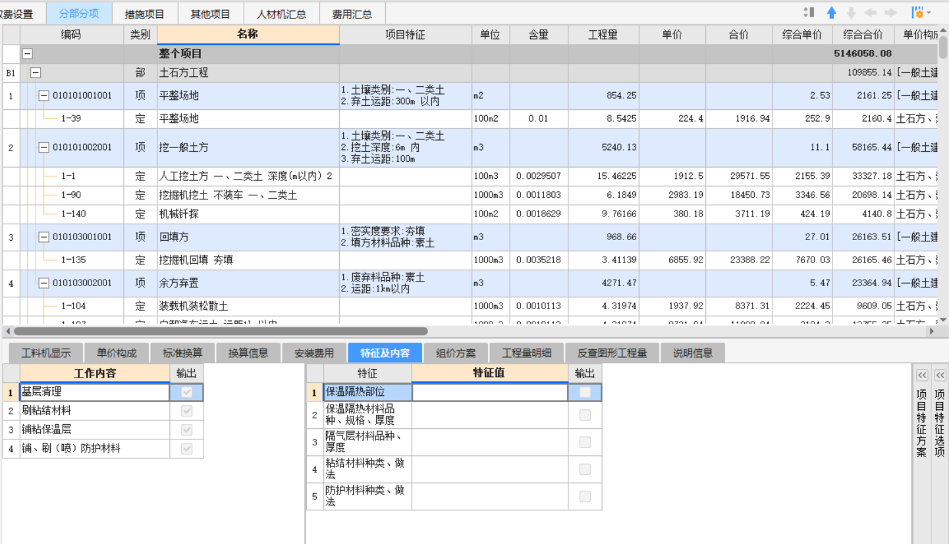The image size is (949, 544).
Task: Click the grey right arrow icon
Action: (x=891, y=12)
